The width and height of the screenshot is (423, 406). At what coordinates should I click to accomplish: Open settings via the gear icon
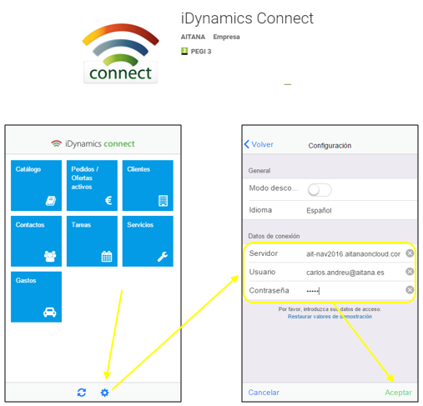tap(104, 393)
